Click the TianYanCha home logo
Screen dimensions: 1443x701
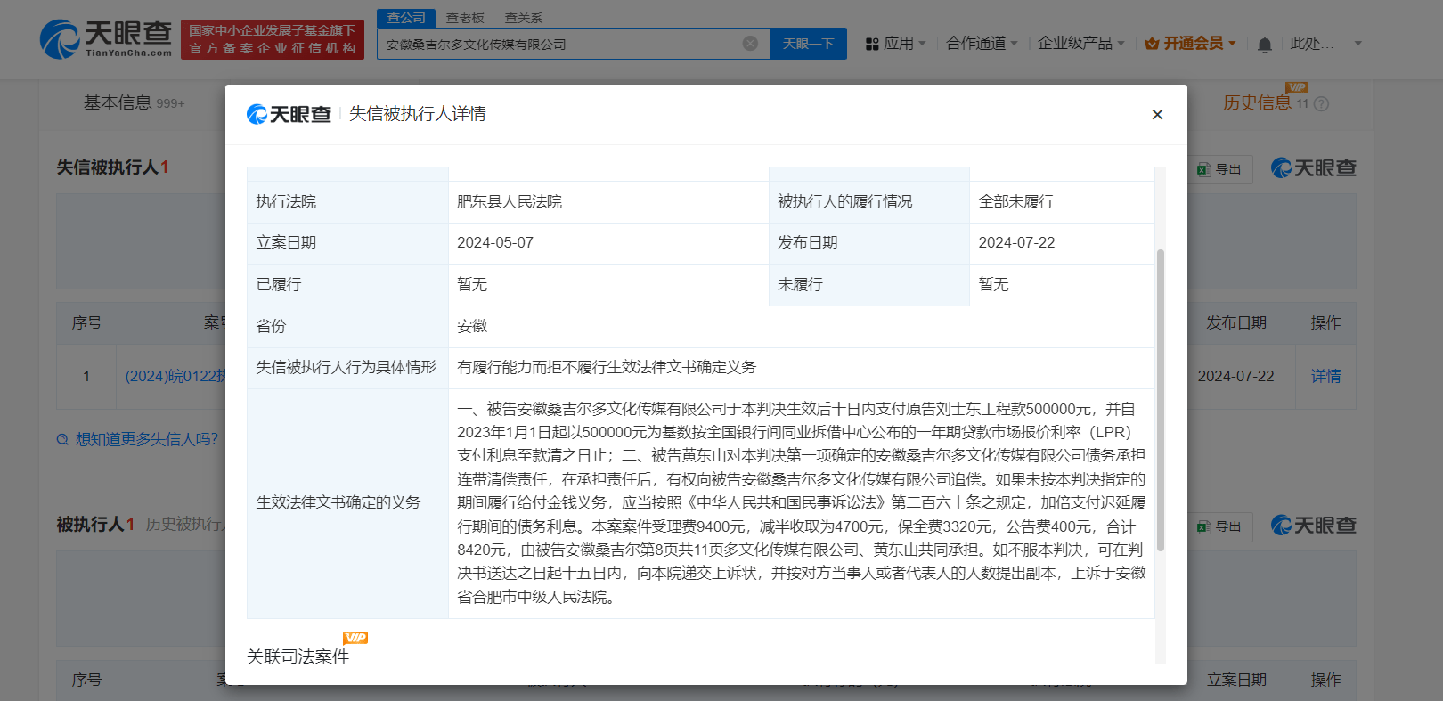pyautogui.click(x=106, y=39)
